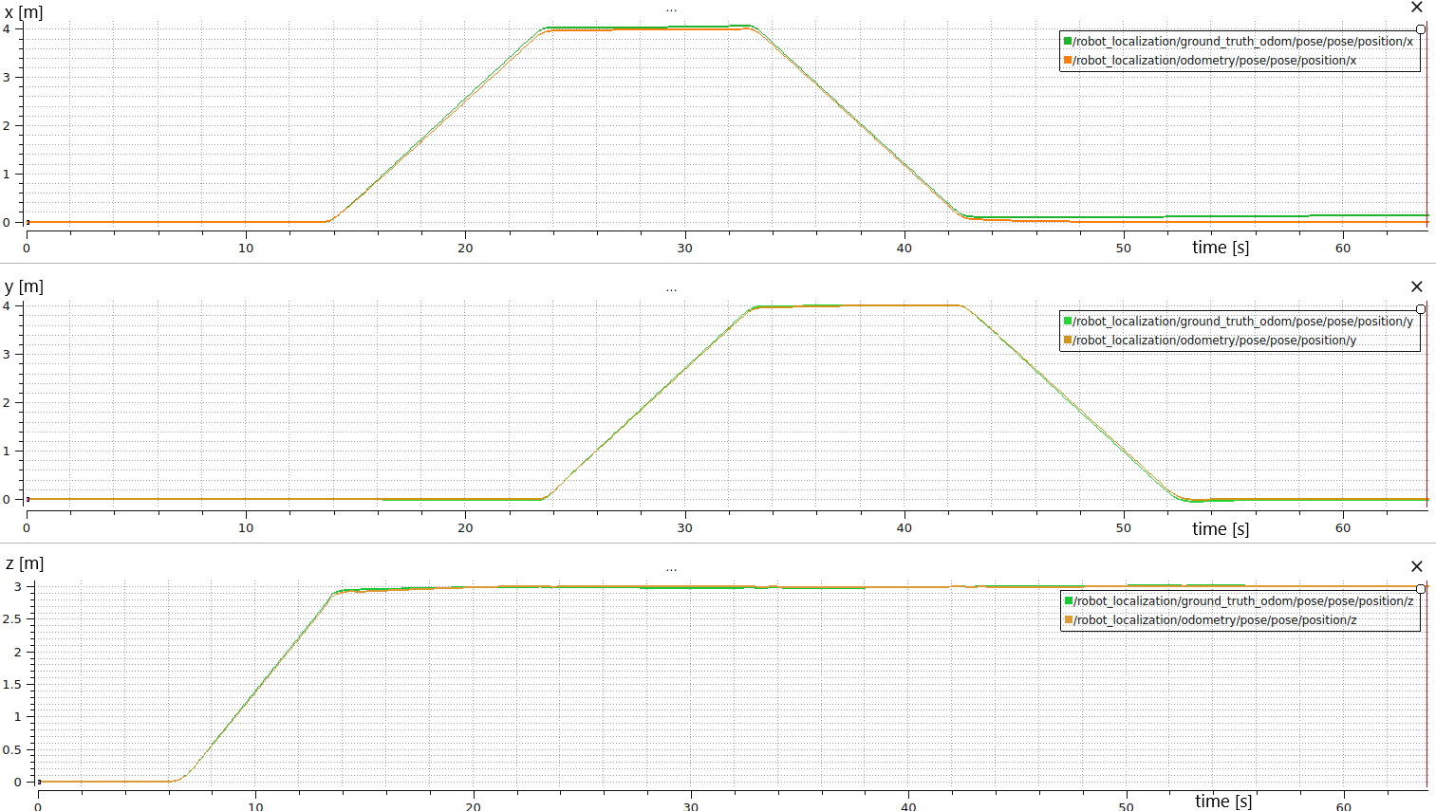Close the z [m] plot panel

coord(1417,566)
